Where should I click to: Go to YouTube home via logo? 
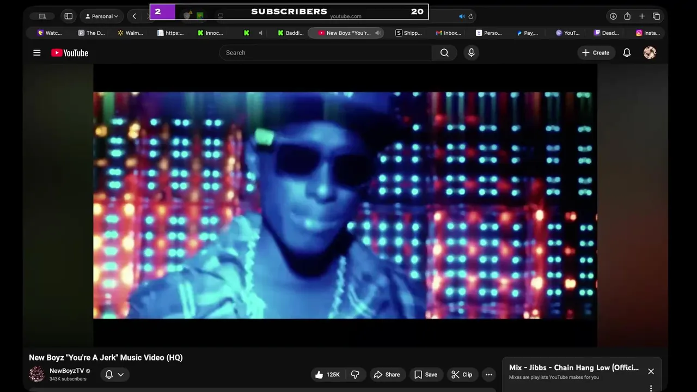tap(70, 53)
